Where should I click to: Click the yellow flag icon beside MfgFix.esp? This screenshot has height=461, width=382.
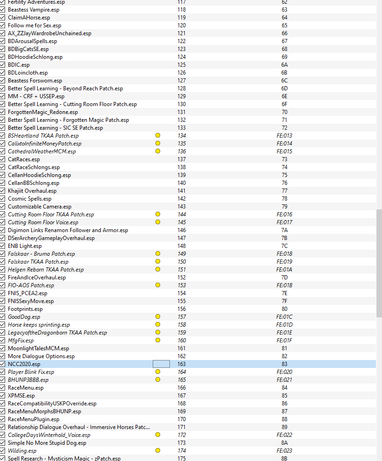click(x=158, y=340)
